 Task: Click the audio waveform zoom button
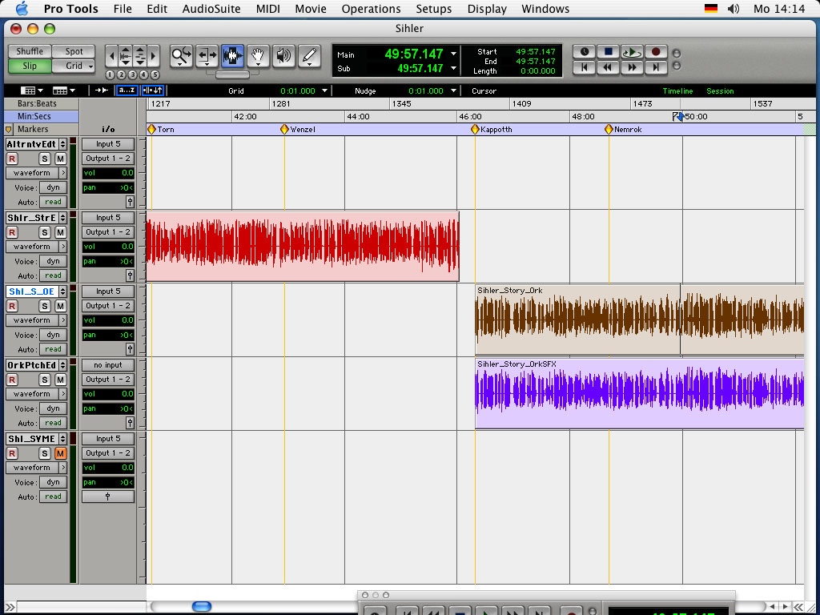point(125,55)
